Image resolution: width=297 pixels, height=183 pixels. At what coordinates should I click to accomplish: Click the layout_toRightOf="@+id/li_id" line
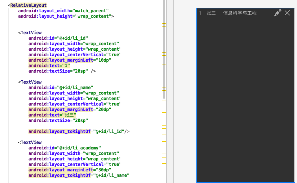[79, 131]
